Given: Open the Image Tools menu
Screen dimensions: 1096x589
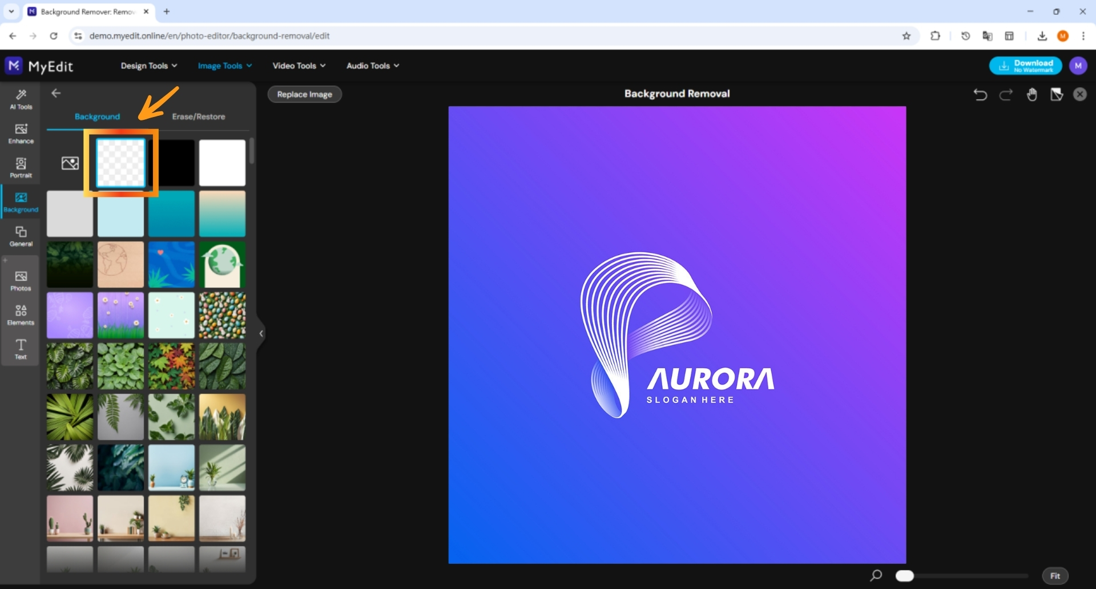Looking at the screenshot, I should (224, 65).
